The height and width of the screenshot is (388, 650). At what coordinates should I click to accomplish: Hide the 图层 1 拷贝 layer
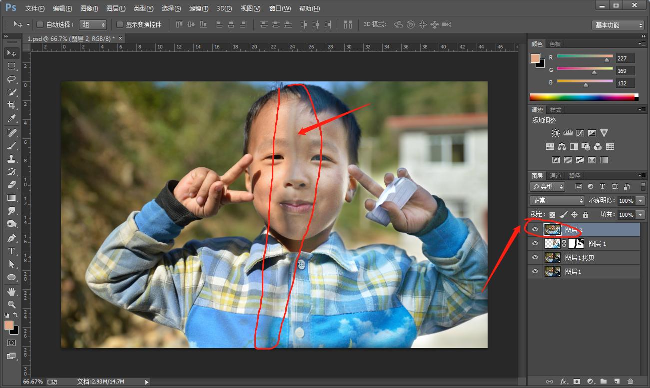(535, 258)
